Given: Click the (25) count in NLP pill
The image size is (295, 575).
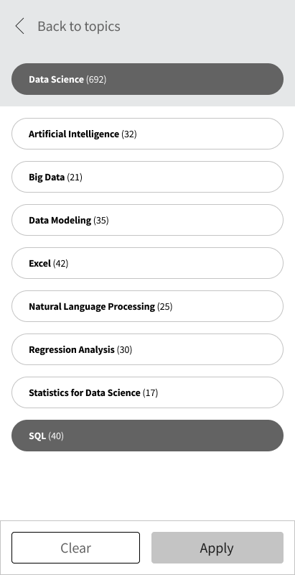Looking at the screenshot, I should point(164,307).
